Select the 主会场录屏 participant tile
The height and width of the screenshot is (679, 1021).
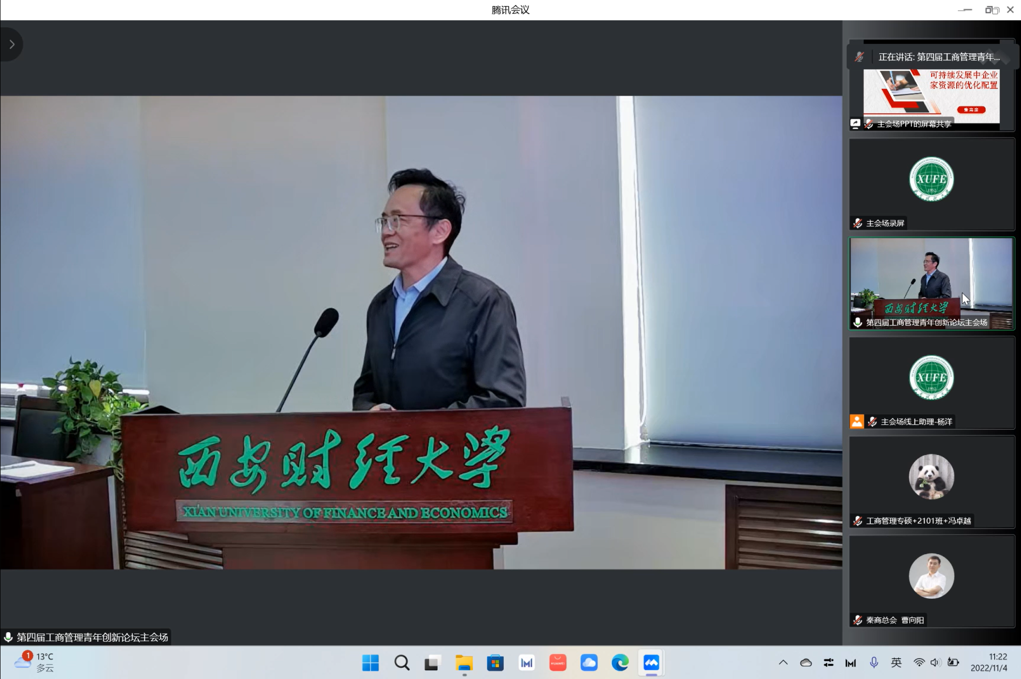(931, 185)
